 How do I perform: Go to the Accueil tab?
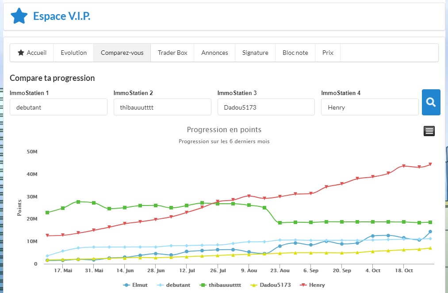(x=32, y=53)
